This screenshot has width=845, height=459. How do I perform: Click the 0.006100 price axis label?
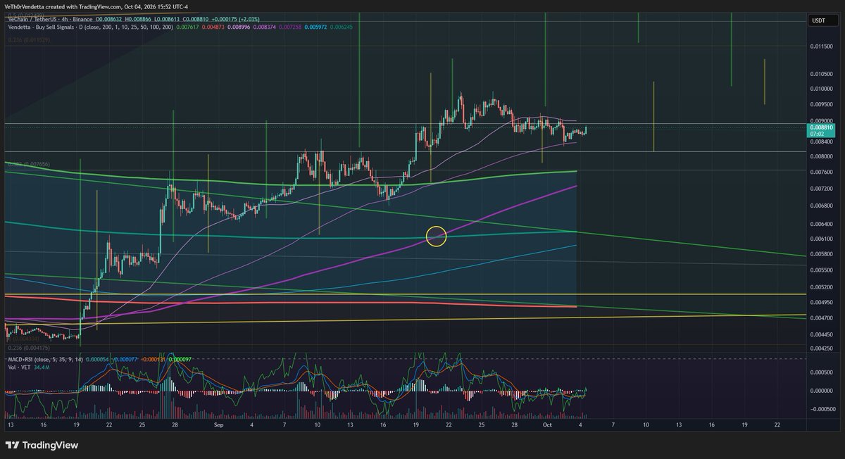point(820,239)
